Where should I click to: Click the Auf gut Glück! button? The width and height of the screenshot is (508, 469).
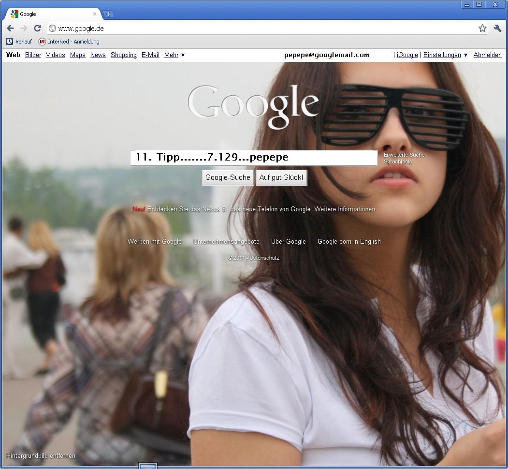point(281,177)
